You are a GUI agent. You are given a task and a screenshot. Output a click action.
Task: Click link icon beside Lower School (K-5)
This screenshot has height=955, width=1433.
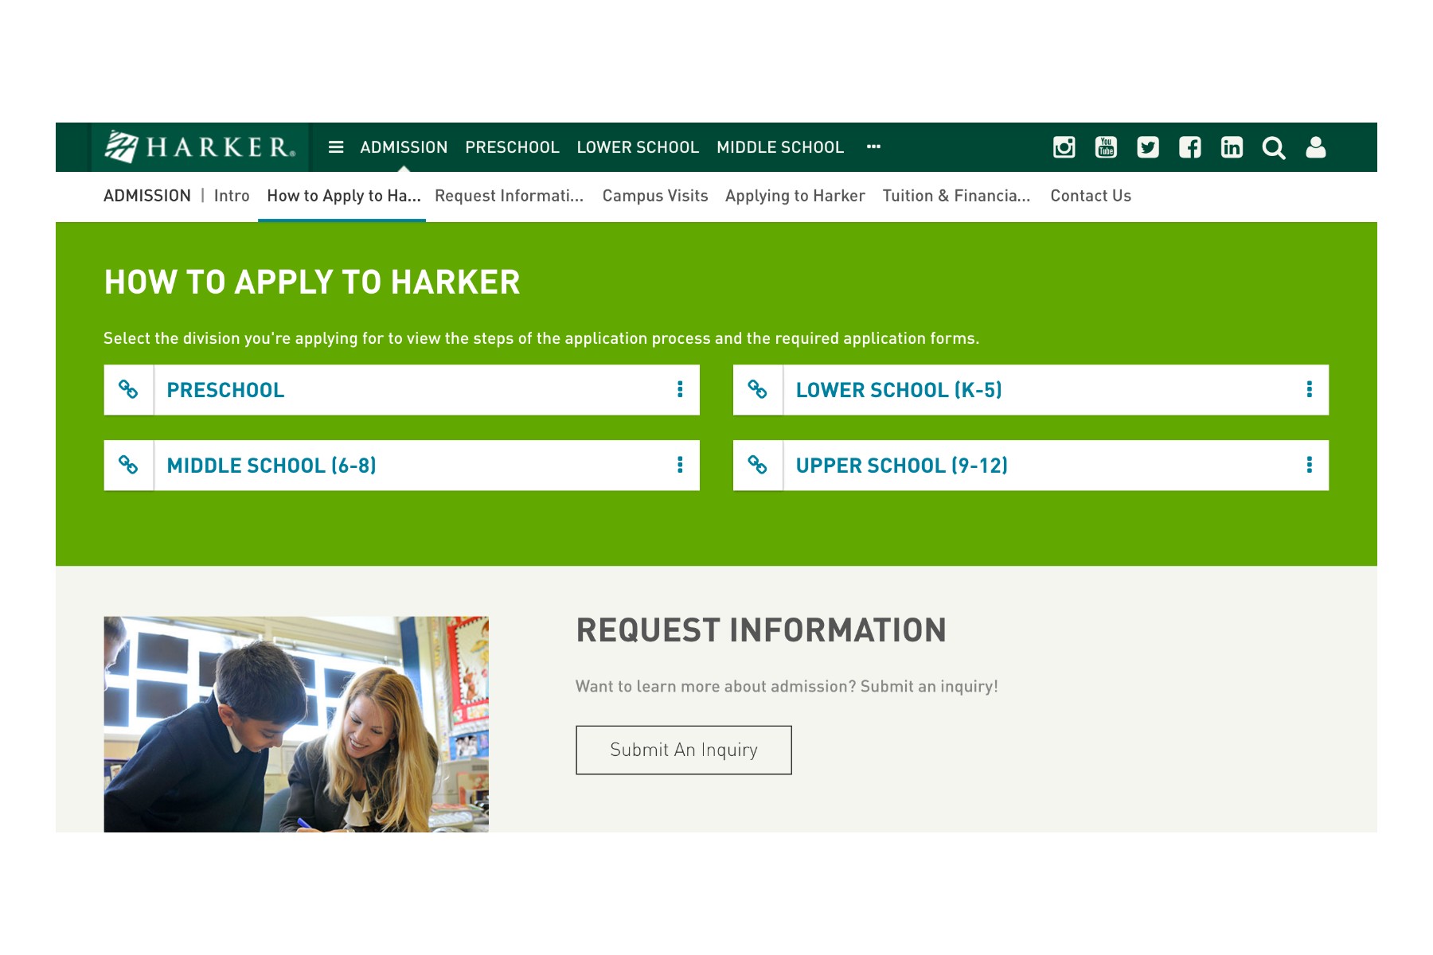click(758, 390)
